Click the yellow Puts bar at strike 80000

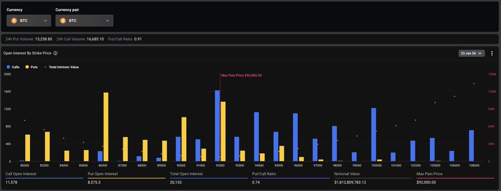point(28,148)
